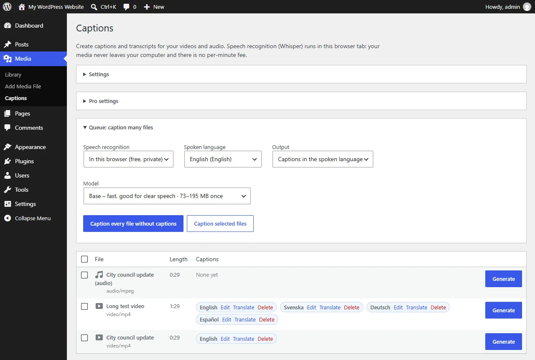
Task: Click the Tools wrench icon
Action: [8, 190]
